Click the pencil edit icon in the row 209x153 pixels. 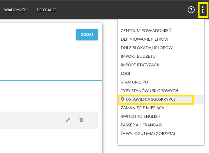pyautogui.click(x=68, y=120)
